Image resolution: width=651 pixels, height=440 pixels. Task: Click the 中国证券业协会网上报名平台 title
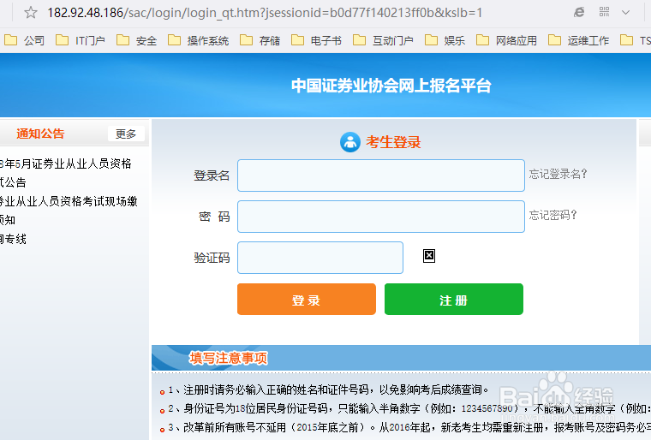(x=391, y=86)
